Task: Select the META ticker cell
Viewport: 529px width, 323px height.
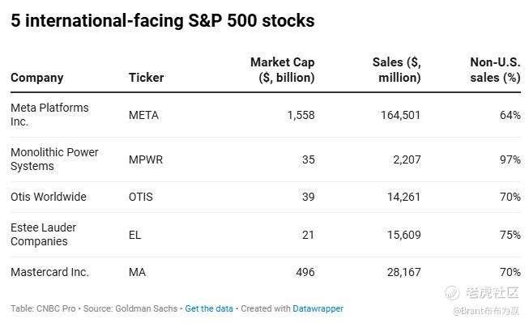Action: coord(143,115)
